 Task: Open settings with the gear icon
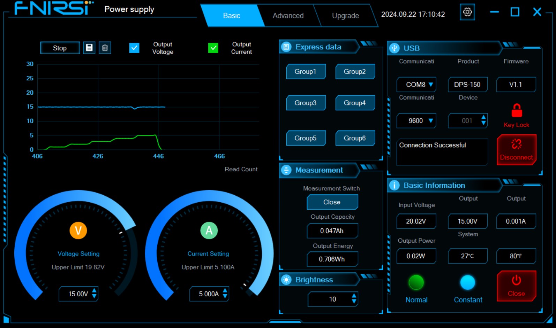467,12
